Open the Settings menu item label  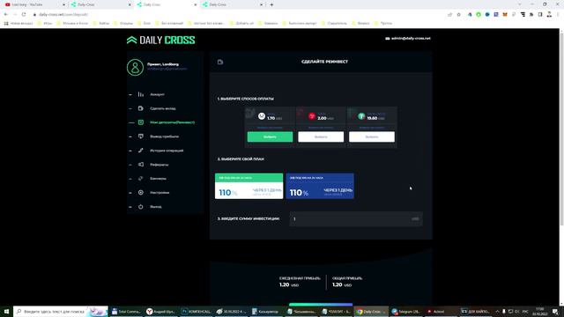pyautogui.click(x=160, y=193)
